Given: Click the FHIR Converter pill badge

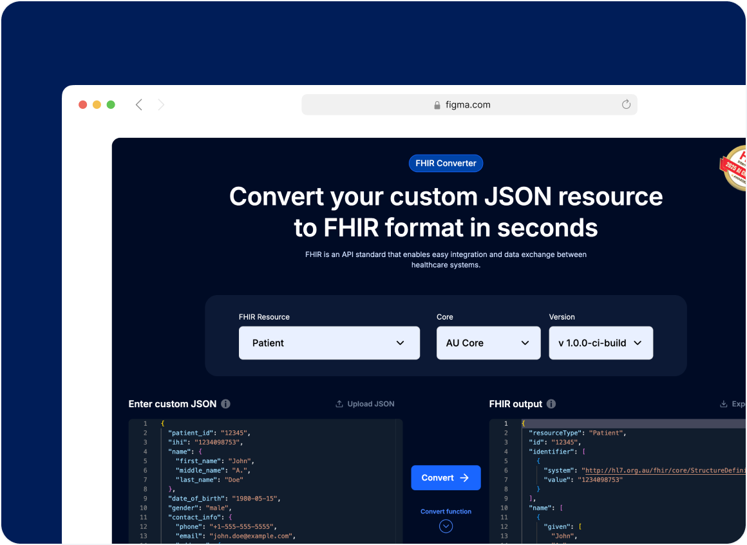Looking at the screenshot, I should point(446,163).
